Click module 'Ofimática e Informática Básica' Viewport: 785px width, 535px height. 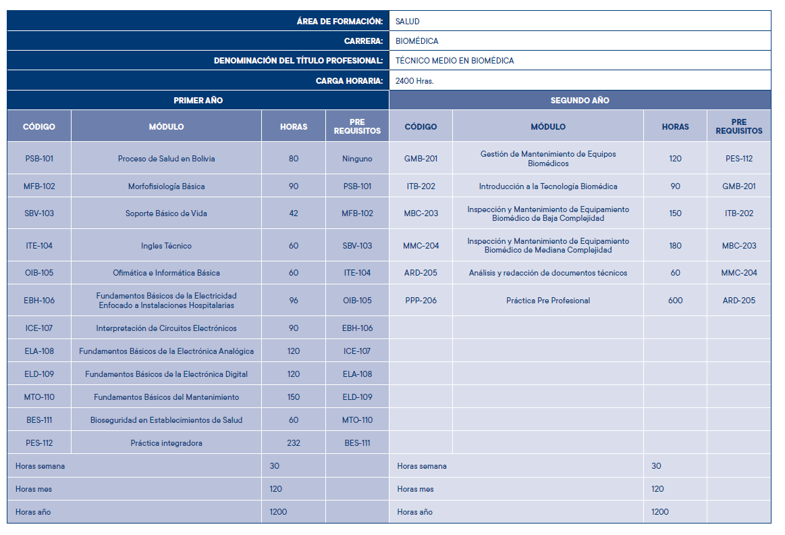(x=166, y=272)
